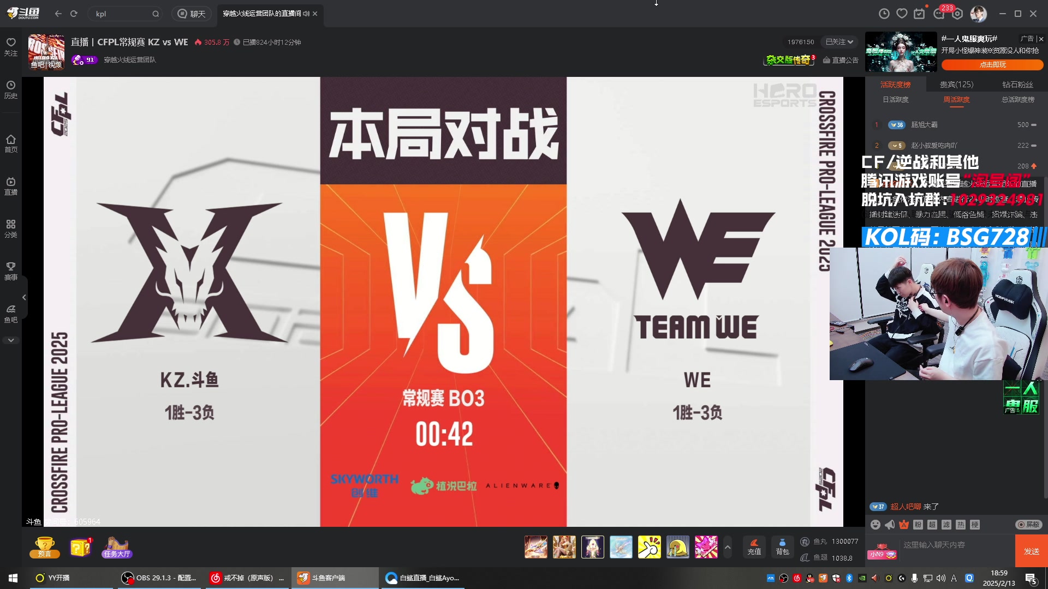
Task: Select the 日活跃度 sub-tab
Action: click(x=895, y=100)
